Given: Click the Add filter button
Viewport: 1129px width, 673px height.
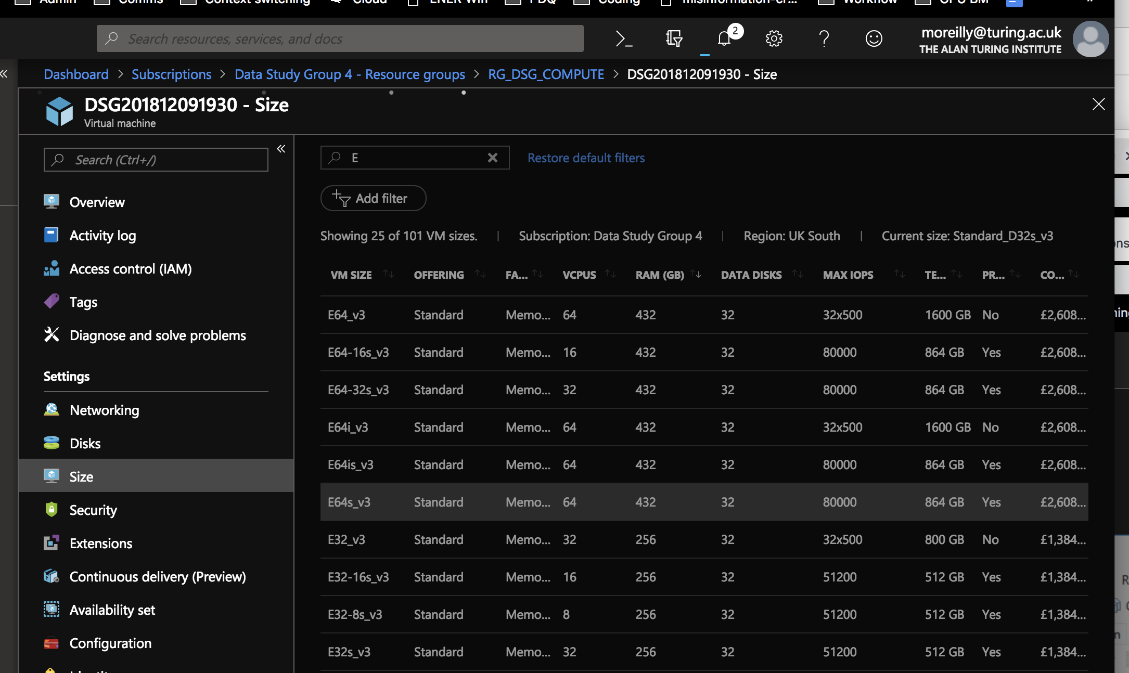Looking at the screenshot, I should [373, 198].
